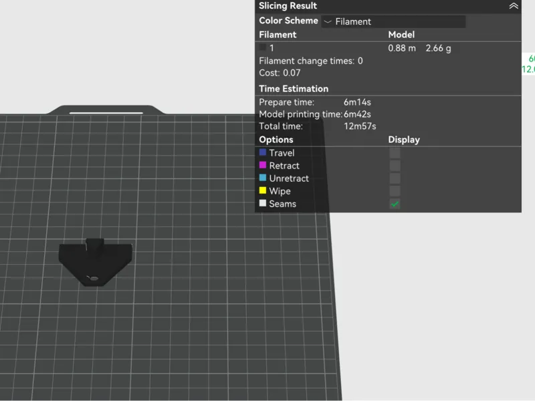Click the Retract option label

pos(284,166)
